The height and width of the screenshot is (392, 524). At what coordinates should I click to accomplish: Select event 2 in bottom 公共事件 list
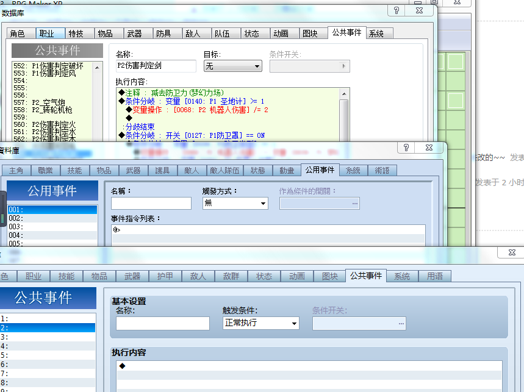[48, 328]
